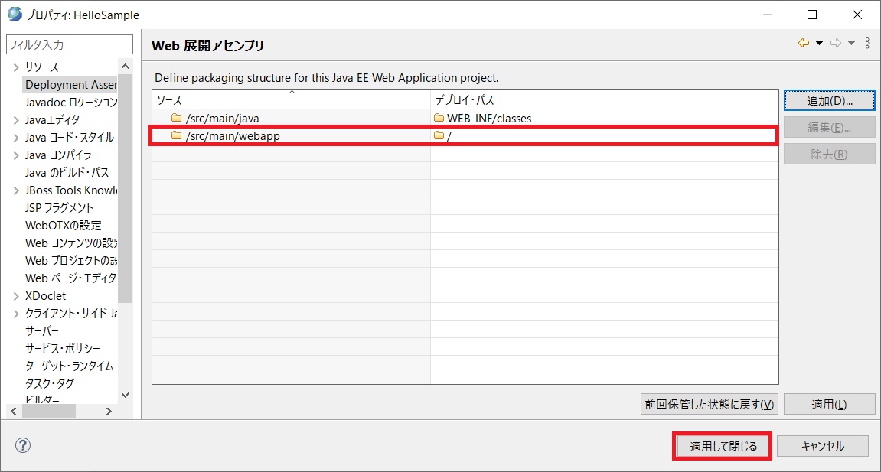Click the back navigation arrow icon

[803, 43]
